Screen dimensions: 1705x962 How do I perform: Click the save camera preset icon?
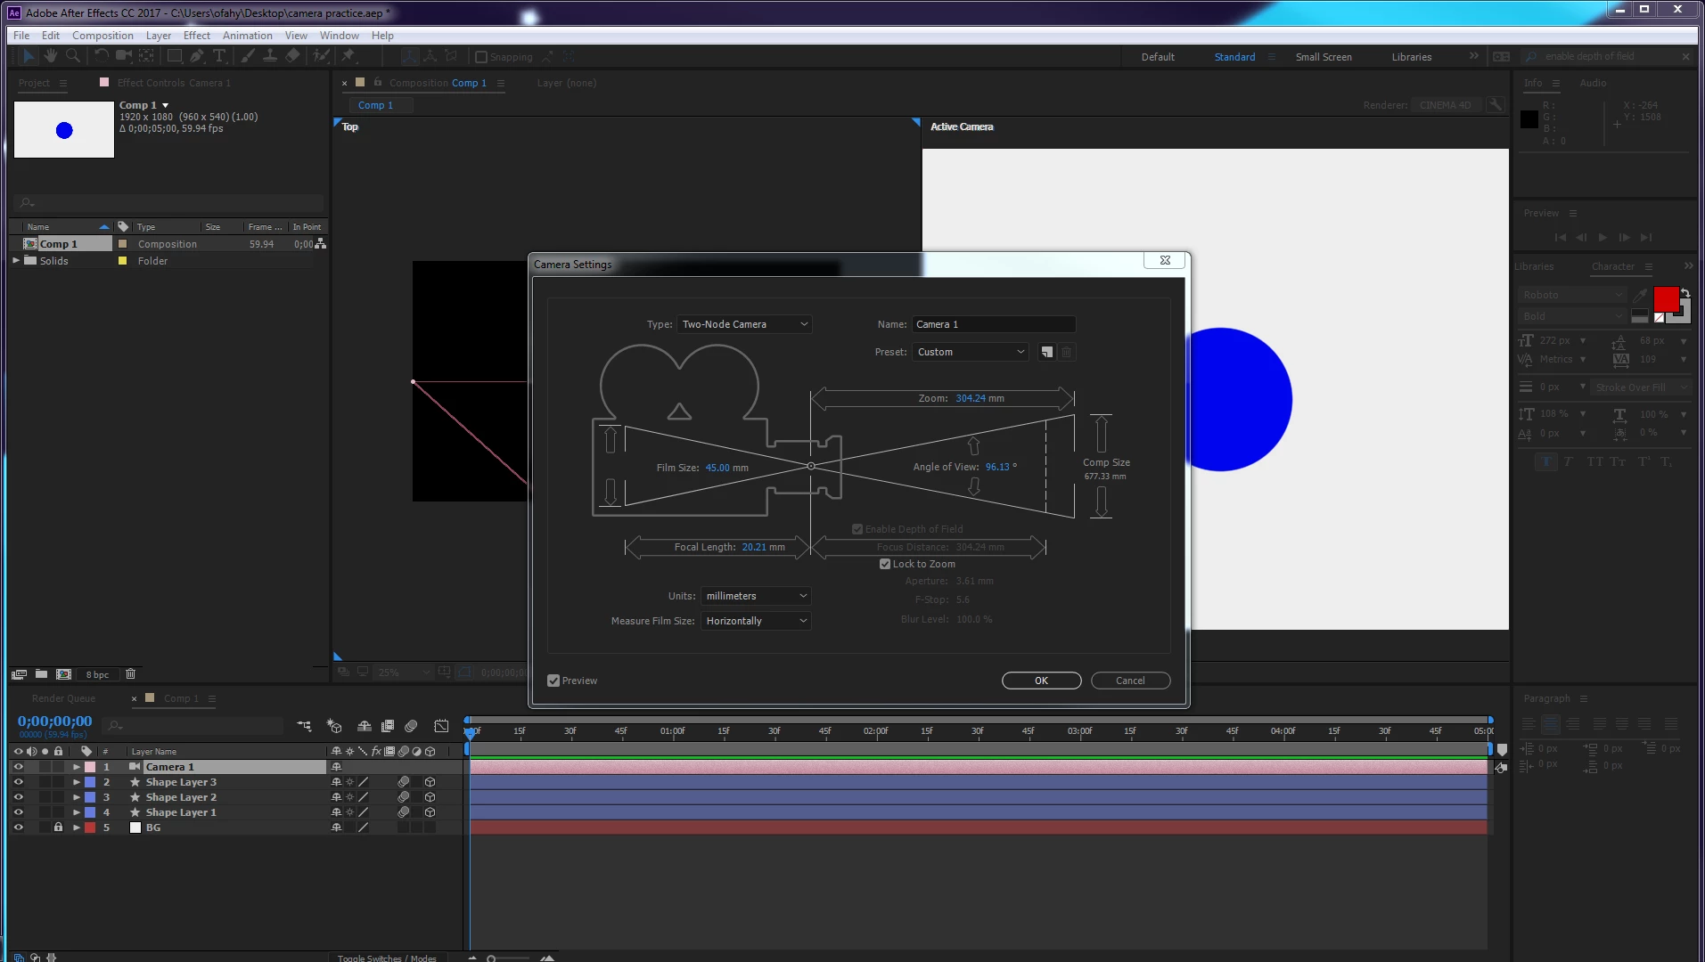(1047, 352)
